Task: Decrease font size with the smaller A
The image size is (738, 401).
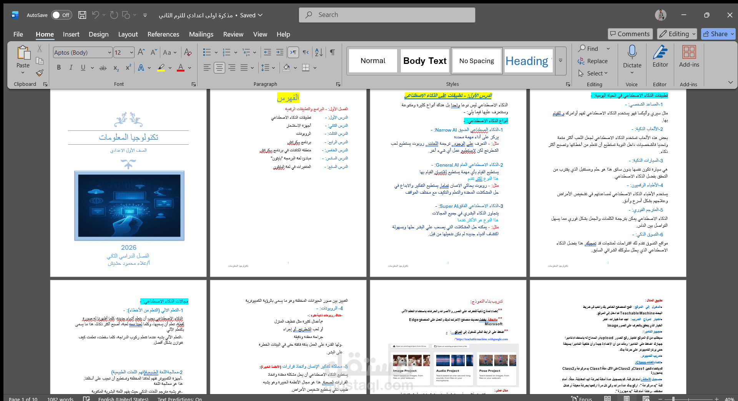Action: tap(154, 52)
